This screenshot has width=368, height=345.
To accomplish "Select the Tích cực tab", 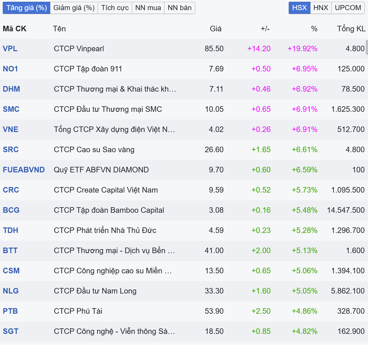I will 115,8.
